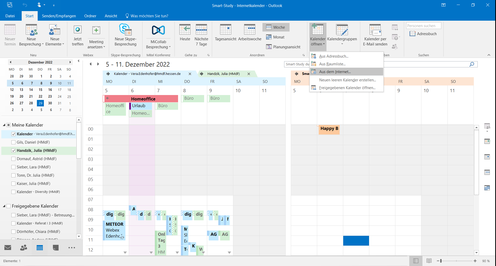Click zoom slider in status bar

(x=456, y=261)
